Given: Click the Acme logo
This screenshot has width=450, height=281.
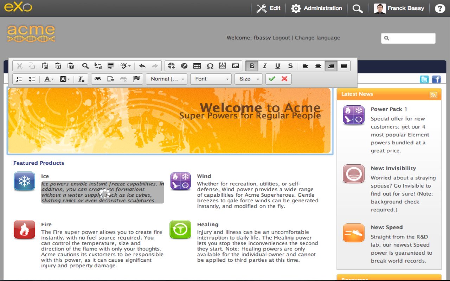Looking at the screenshot, I should (31, 33).
